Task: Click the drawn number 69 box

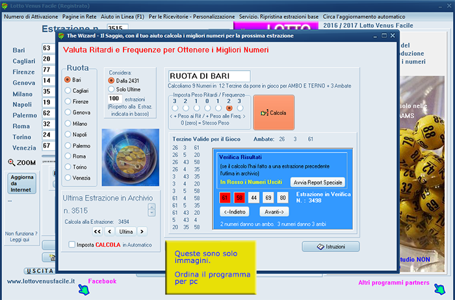Action: 268,197
